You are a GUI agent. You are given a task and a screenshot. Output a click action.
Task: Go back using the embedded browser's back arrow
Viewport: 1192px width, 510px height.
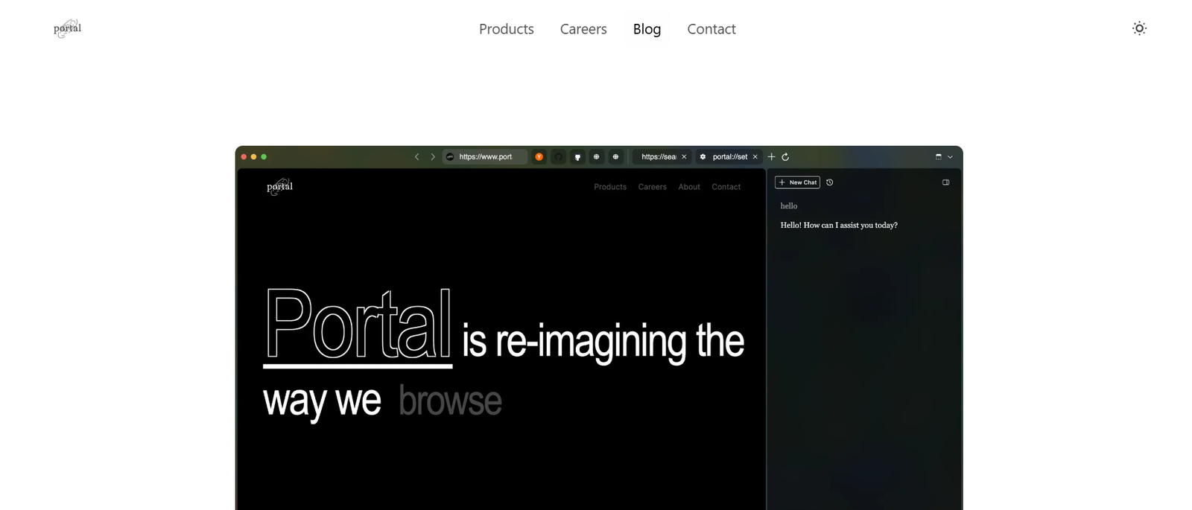(416, 156)
